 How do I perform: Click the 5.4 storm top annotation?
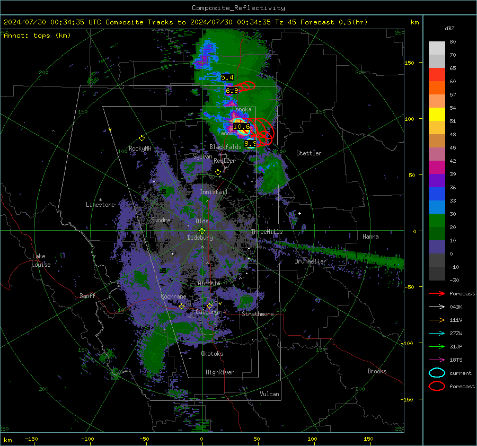click(227, 77)
